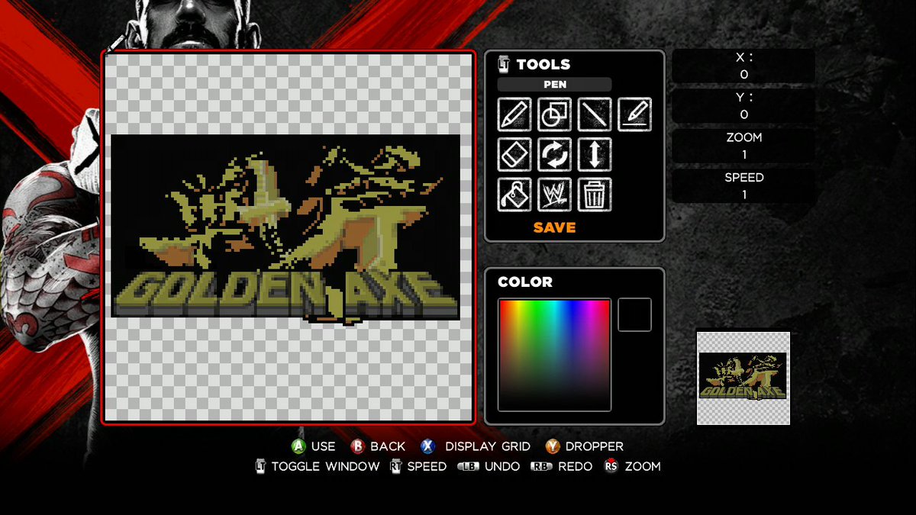Click the orange SAVE button
Screen dimensions: 916x515
click(555, 227)
